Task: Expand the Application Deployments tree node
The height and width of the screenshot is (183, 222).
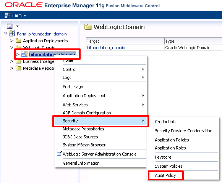Action: pyautogui.click(x=11, y=41)
